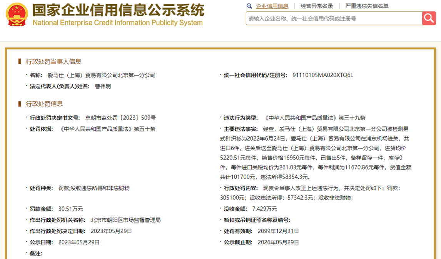Click the 作出行政处罚机关名称 label
Screen dimensions: 441x259
pos(57,220)
